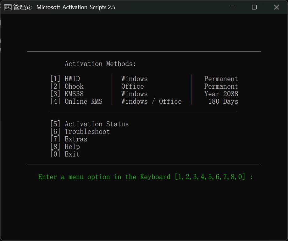Select the [2] Ohook menu entry
Viewport: 288px width, 241px height.
click(x=67, y=86)
